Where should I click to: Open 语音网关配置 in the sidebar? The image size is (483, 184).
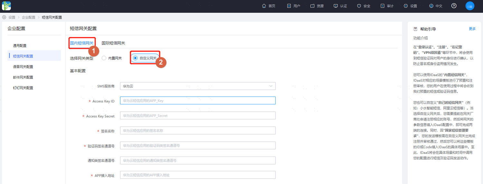tap(23, 67)
